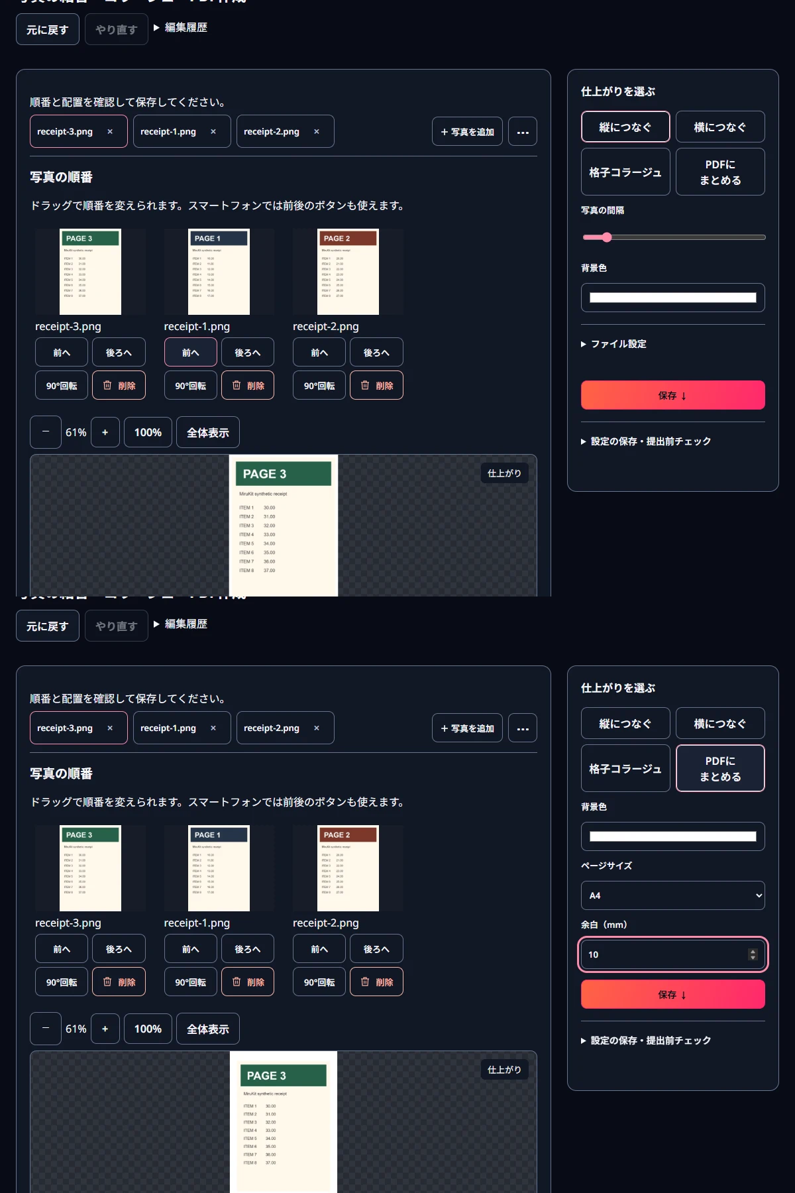The height and width of the screenshot is (1193, 795).
Task: Click the 余白 margin stepper arrows
Action: pos(753,954)
